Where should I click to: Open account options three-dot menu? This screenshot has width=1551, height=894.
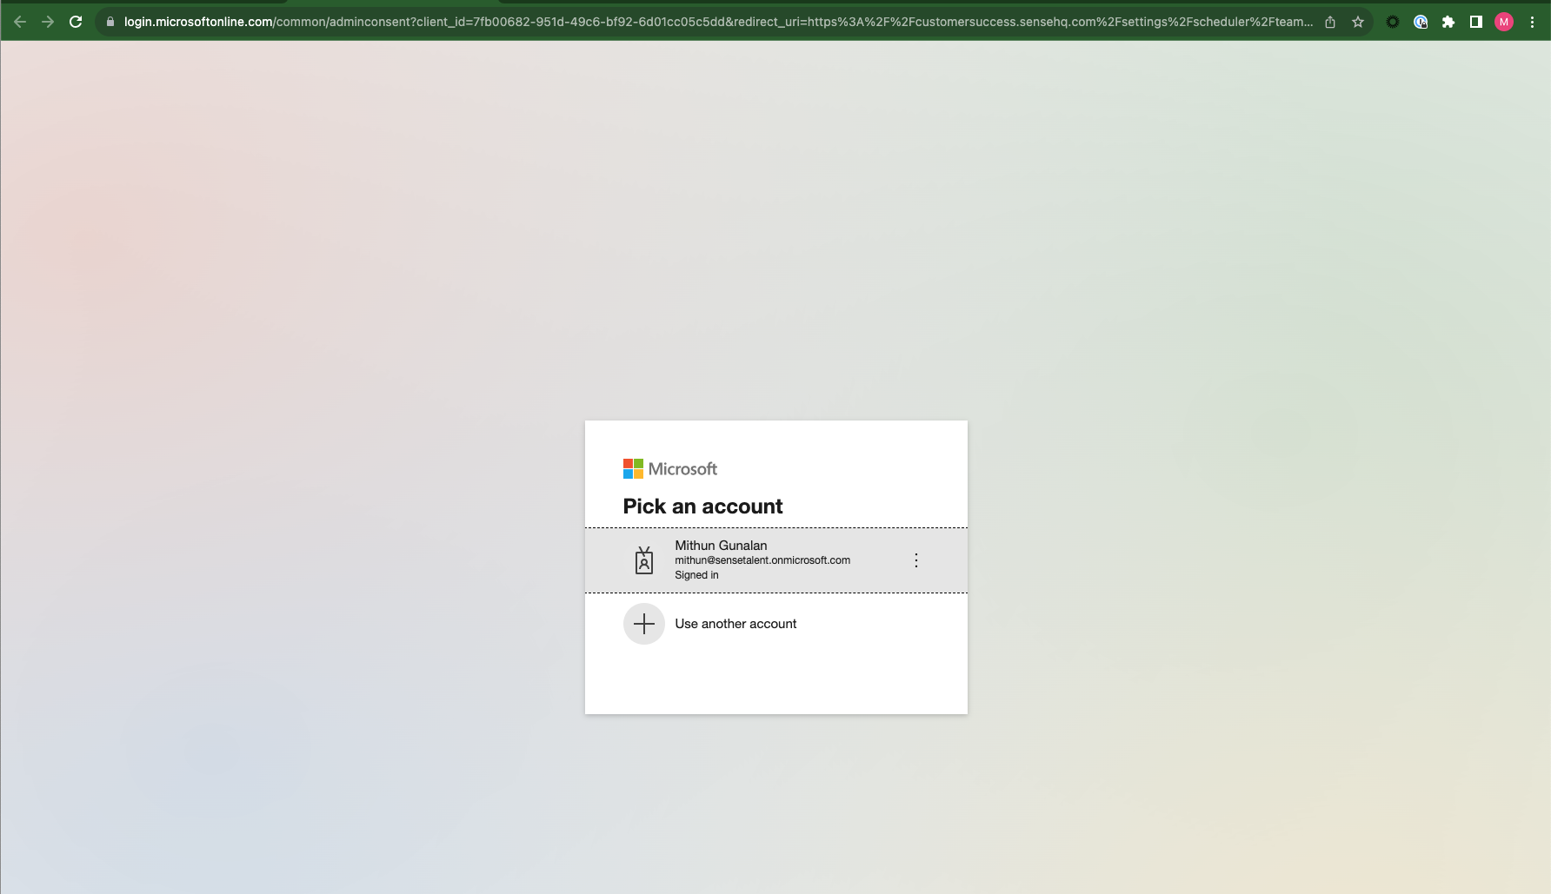[916, 560]
